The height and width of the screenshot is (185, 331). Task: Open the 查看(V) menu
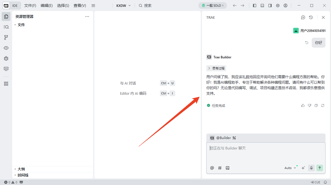(x=79, y=5)
